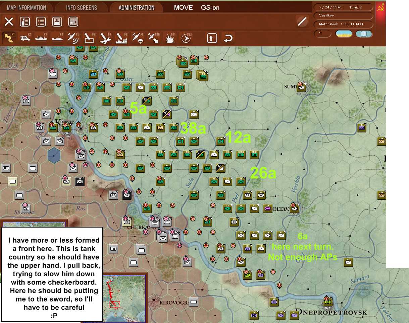Enable F4 Amphibious transport mode
Image resolution: width=409 pixels, height=323 pixels.
pyautogui.click(x=58, y=38)
